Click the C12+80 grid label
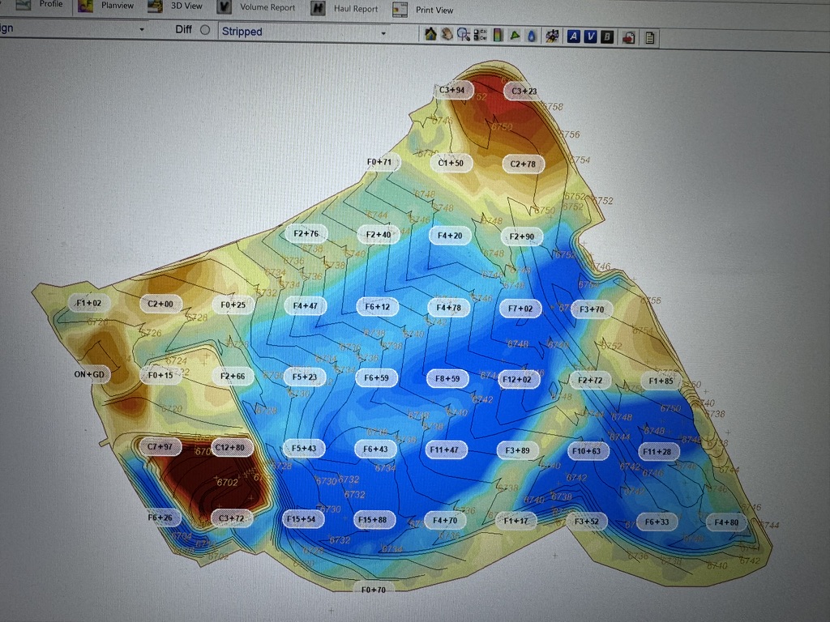This screenshot has width=830, height=622. (230, 447)
